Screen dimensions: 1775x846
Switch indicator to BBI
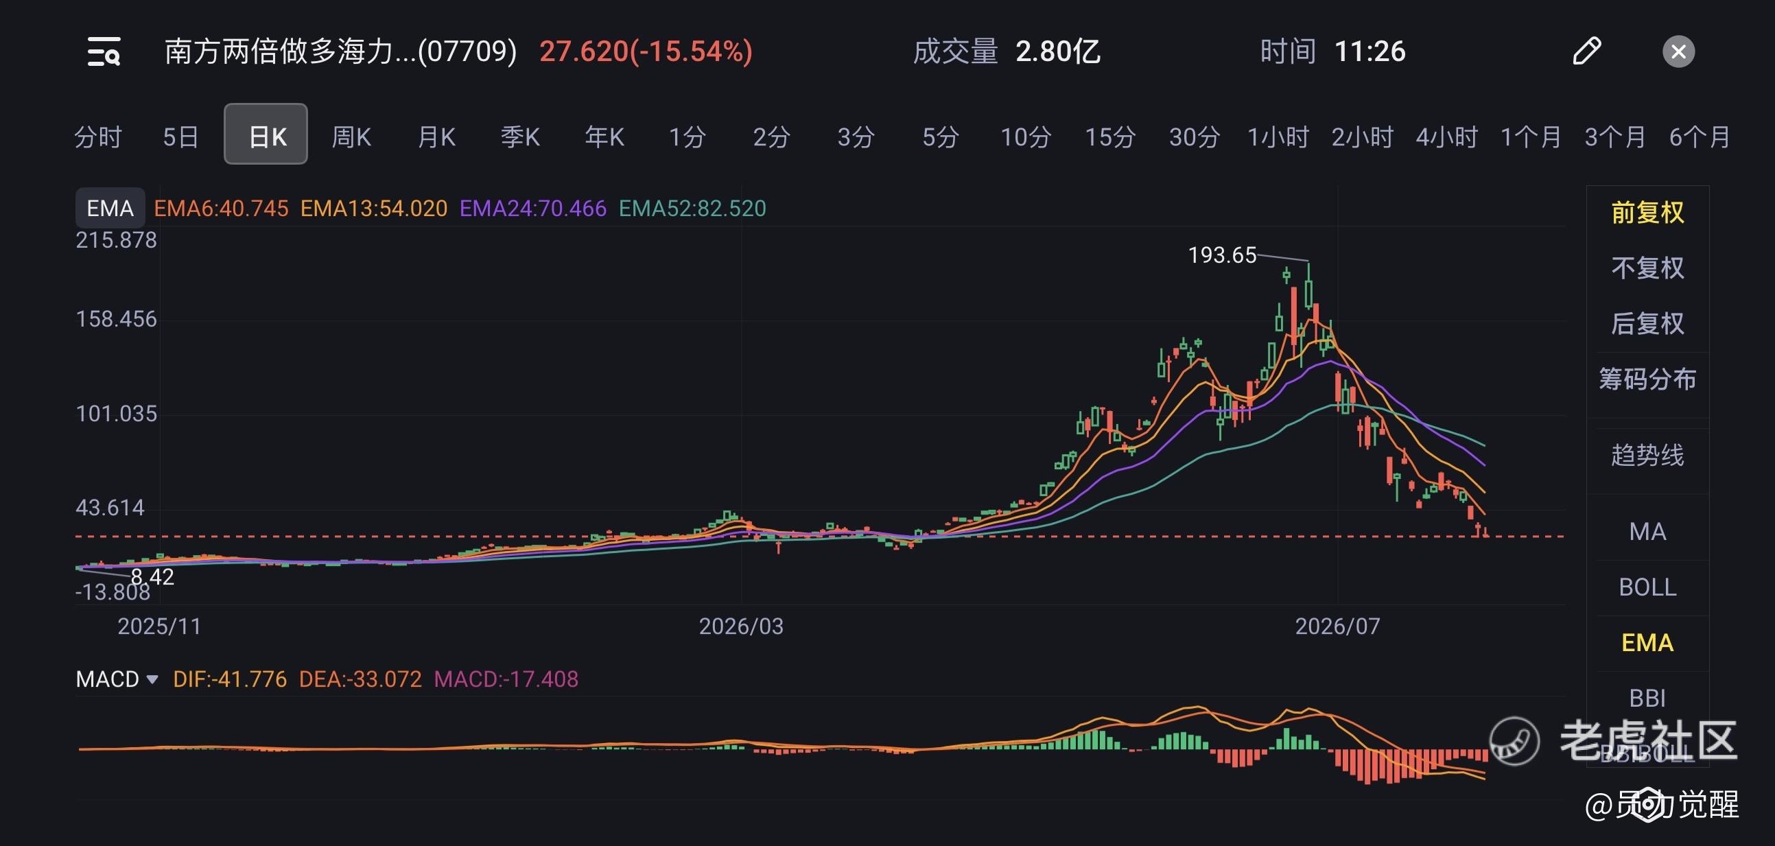(x=1647, y=698)
